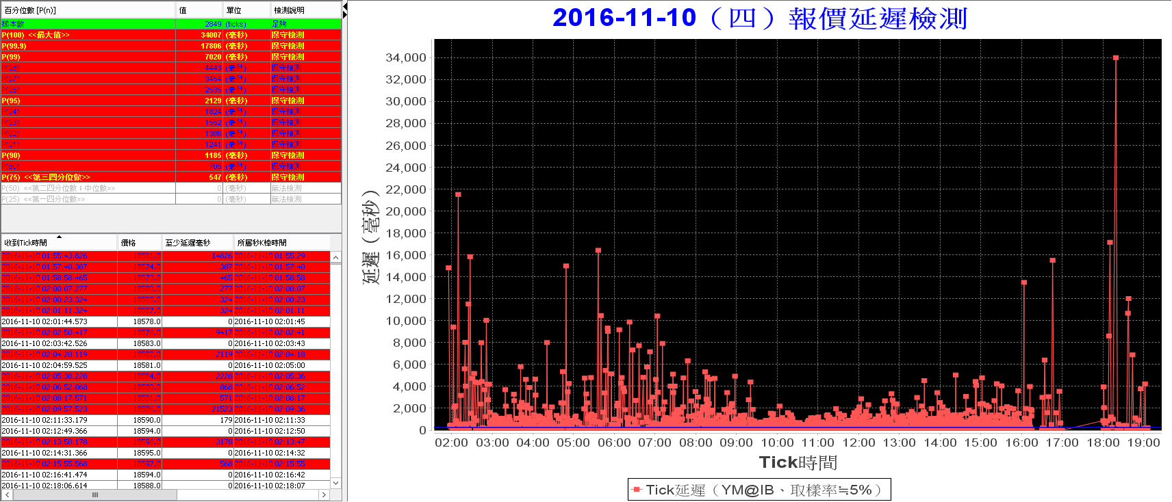Click the 值 column header

pos(200,10)
